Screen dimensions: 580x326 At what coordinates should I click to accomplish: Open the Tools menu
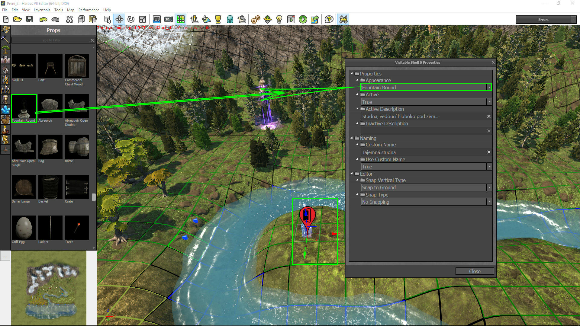59,10
